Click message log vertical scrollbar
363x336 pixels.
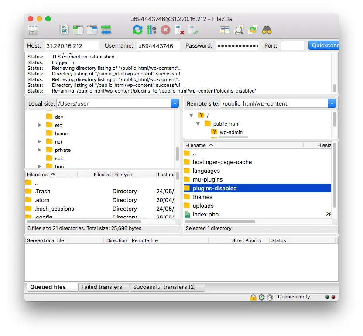pyautogui.click(x=335, y=88)
